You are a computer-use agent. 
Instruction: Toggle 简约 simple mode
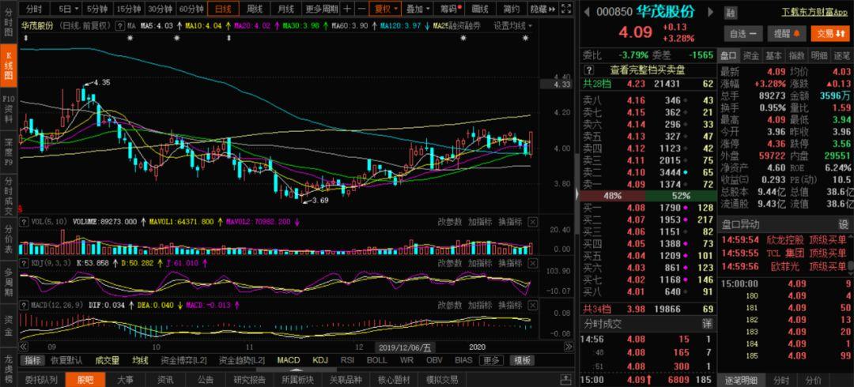(x=512, y=9)
